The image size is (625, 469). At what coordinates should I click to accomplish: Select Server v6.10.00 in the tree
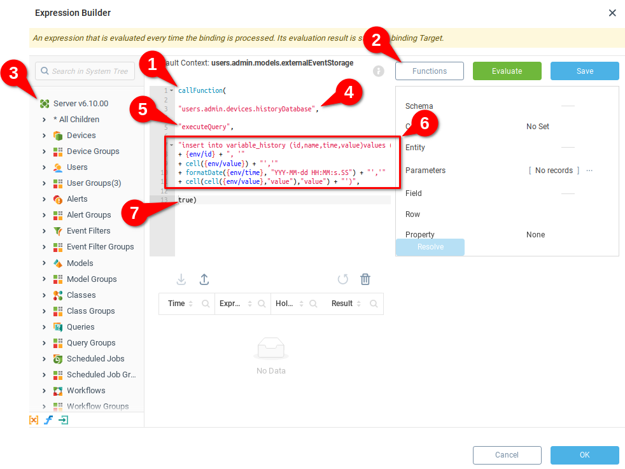80,103
